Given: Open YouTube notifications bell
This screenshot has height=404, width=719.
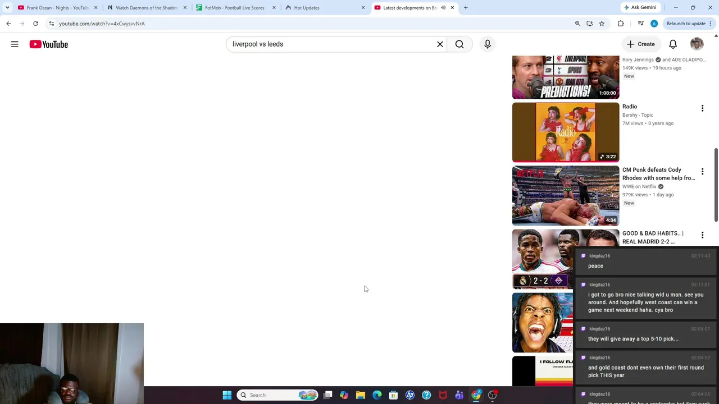Looking at the screenshot, I should [x=673, y=44].
